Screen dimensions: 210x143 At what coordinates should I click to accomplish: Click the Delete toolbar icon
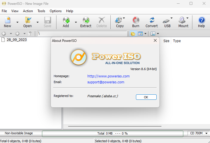102,20
